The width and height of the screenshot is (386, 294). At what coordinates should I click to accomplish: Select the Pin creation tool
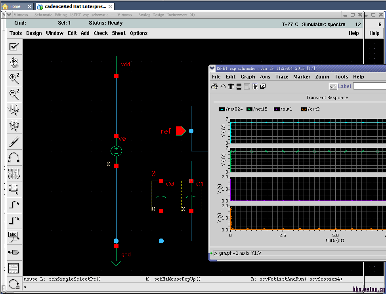click(14, 252)
